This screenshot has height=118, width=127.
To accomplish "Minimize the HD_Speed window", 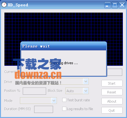I will (x=107, y=5).
